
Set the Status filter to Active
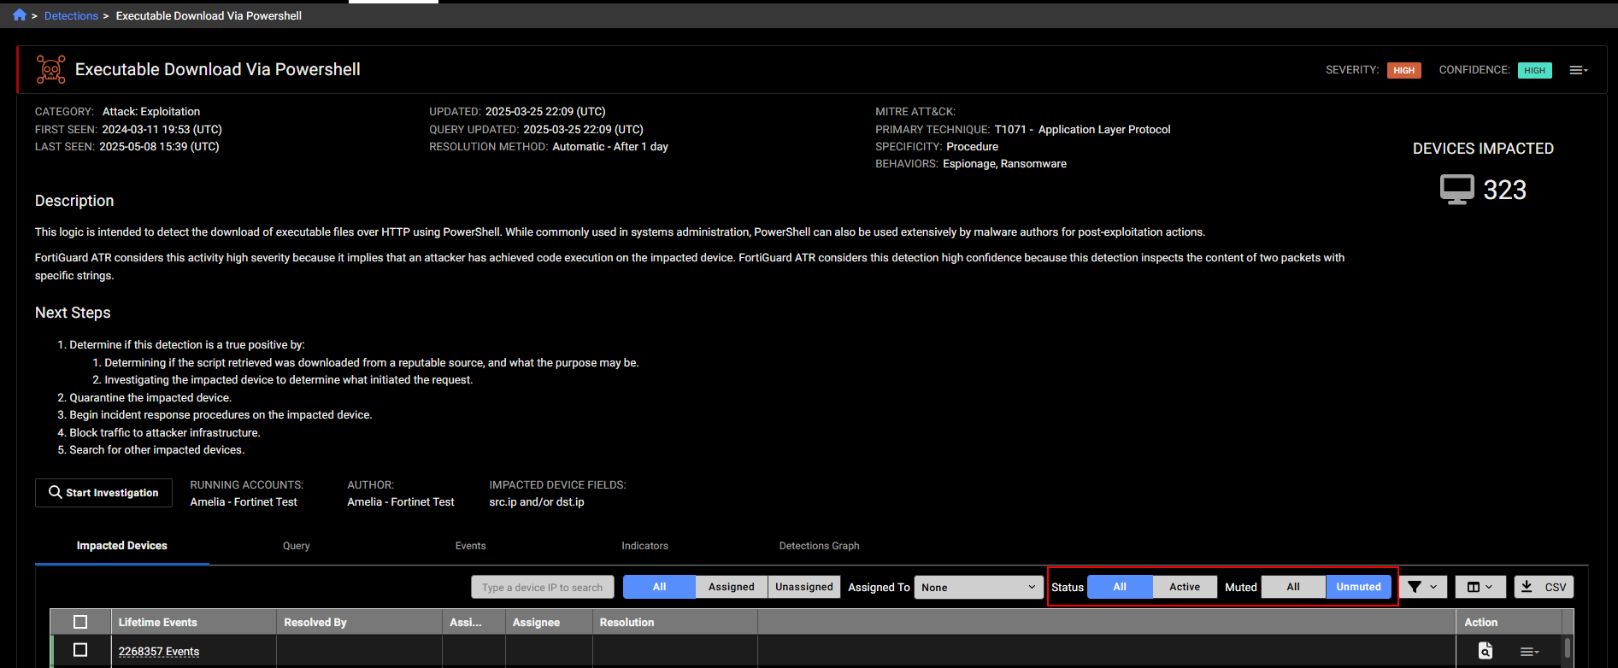pos(1185,587)
